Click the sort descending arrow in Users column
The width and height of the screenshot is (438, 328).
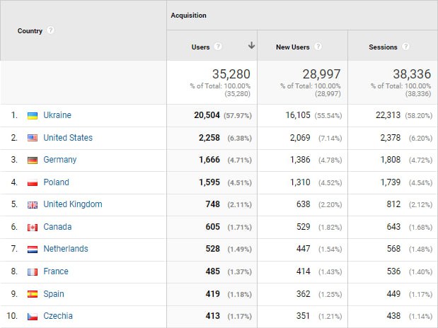click(250, 46)
